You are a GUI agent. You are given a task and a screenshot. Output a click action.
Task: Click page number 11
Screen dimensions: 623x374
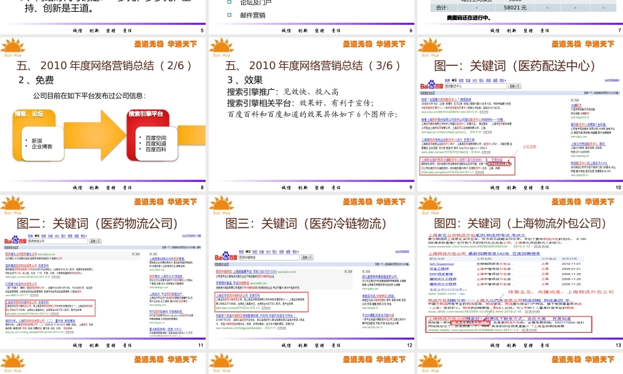click(201, 345)
